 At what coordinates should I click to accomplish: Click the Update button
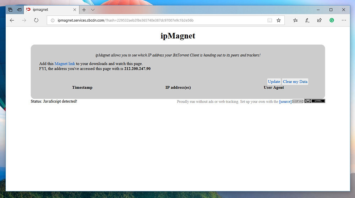[274, 82]
